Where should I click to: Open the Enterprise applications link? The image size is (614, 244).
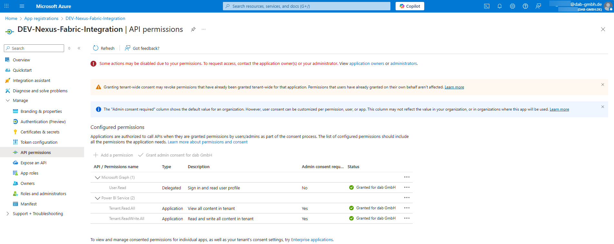pos(312,240)
